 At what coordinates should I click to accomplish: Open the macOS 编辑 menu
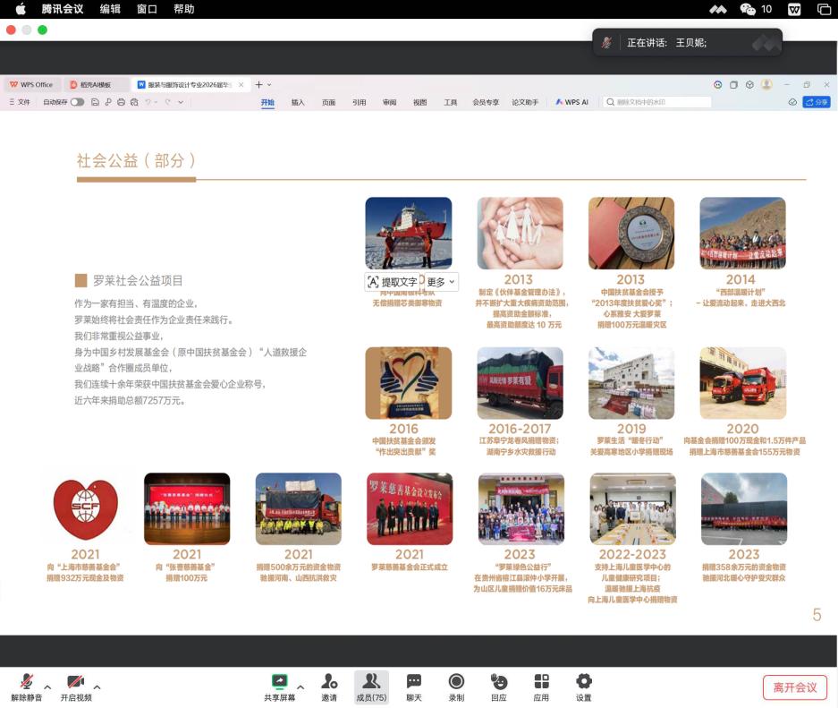pyautogui.click(x=110, y=9)
